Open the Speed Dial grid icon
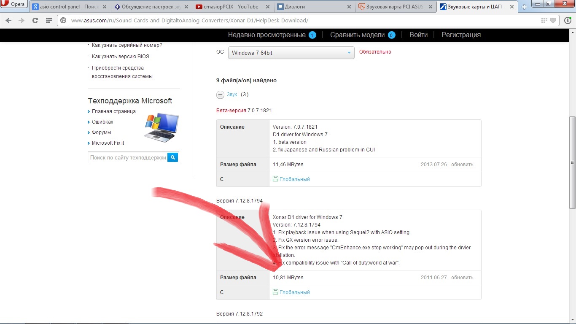Image resolution: width=576 pixels, height=324 pixels. pos(49,20)
